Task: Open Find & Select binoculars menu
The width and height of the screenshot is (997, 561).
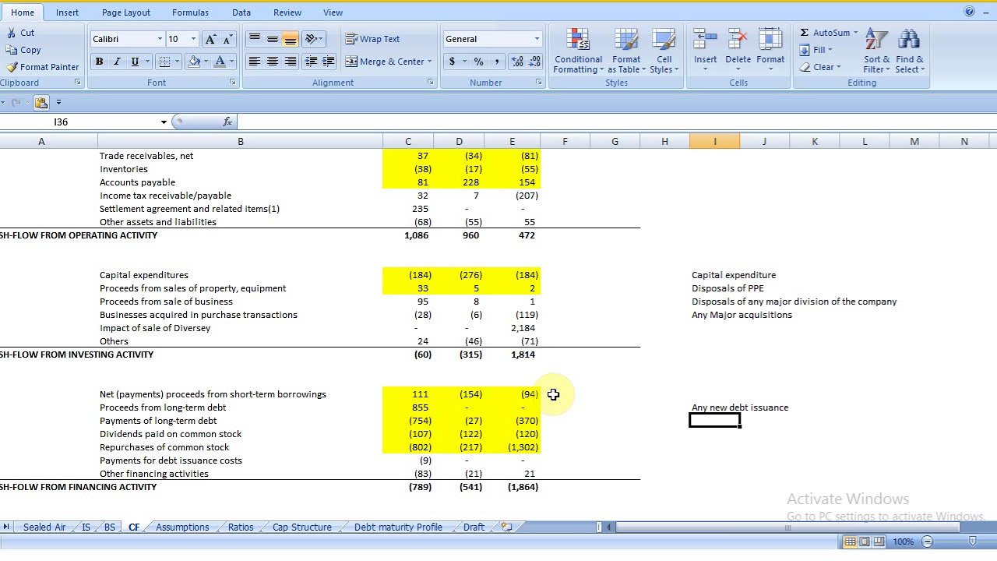Action: 909,51
